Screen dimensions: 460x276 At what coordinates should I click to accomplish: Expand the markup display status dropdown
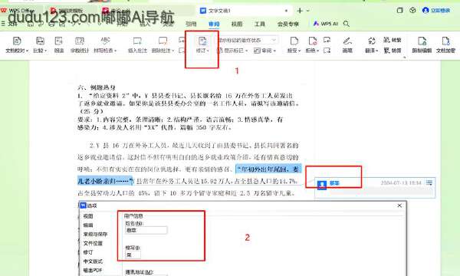[x=274, y=40]
